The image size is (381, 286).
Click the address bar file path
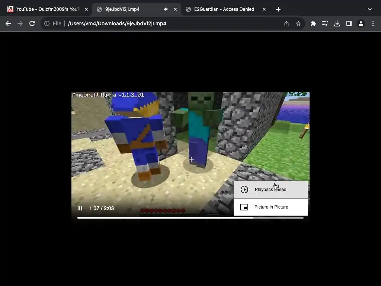117,23
